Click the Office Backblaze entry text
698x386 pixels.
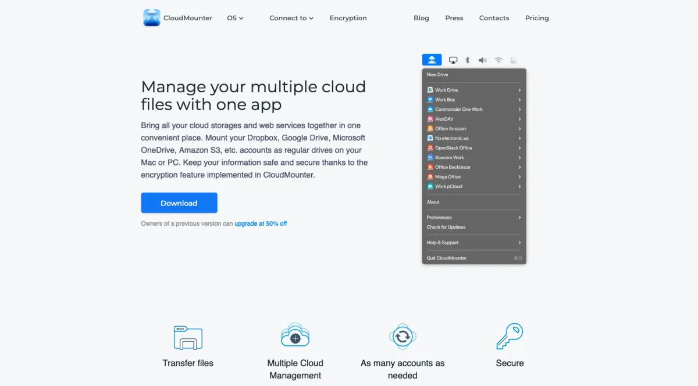(x=453, y=167)
